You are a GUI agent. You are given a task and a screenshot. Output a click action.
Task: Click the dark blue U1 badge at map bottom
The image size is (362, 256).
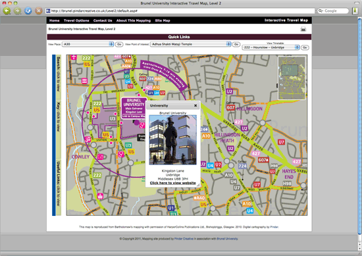point(171,208)
